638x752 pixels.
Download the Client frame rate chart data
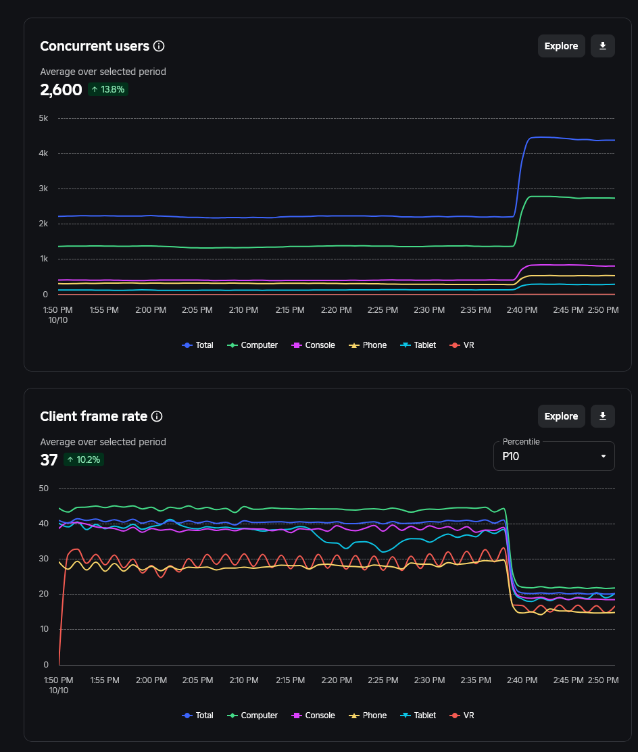pos(603,416)
